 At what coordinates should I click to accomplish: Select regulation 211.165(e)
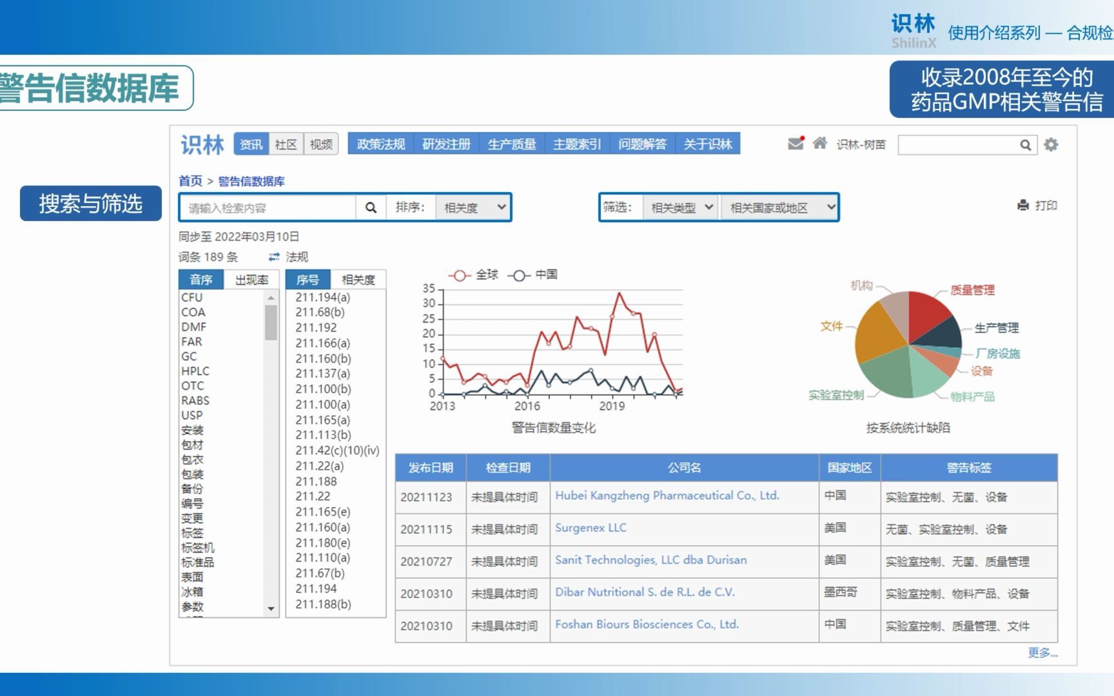coord(323,512)
